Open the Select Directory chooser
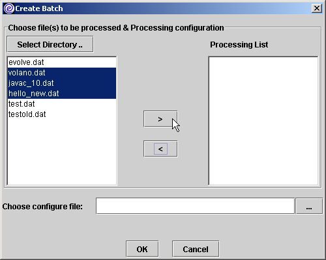 click(x=50, y=44)
